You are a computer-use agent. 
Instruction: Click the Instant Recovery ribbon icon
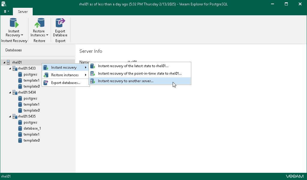click(x=14, y=23)
